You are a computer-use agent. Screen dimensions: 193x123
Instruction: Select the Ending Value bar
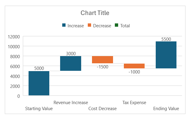166,55
